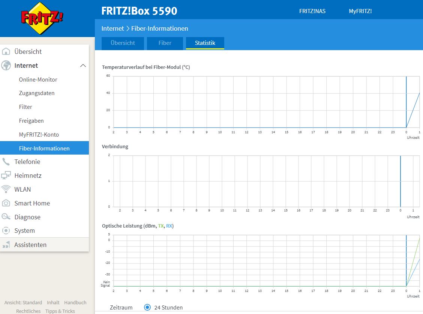Open the sidebar Übersicht page
This screenshot has width=423, height=314.
pyautogui.click(x=28, y=51)
